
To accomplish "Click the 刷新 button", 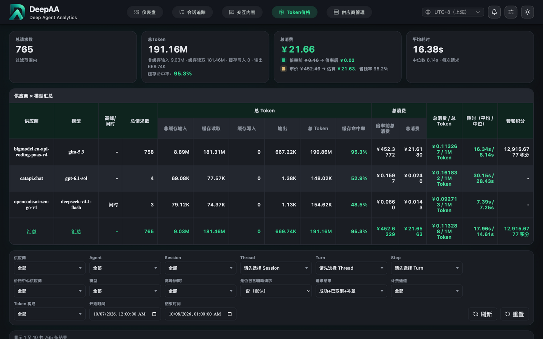I will [x=483, y=314].
